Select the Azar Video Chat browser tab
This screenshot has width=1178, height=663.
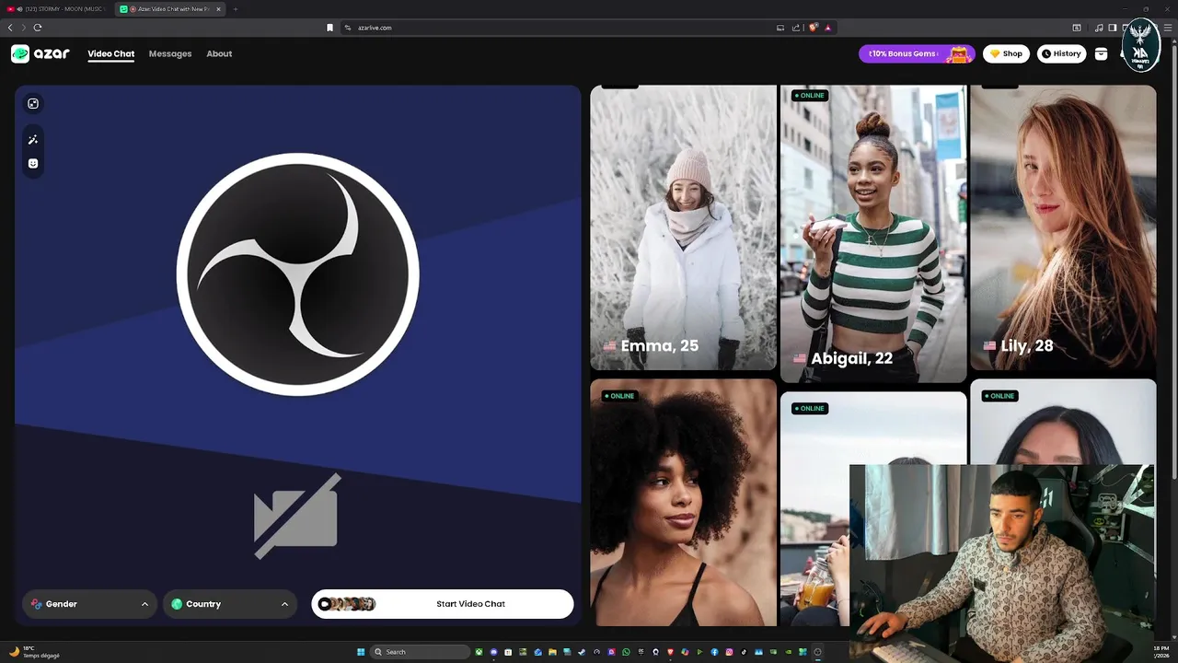[x=171, y=9]
